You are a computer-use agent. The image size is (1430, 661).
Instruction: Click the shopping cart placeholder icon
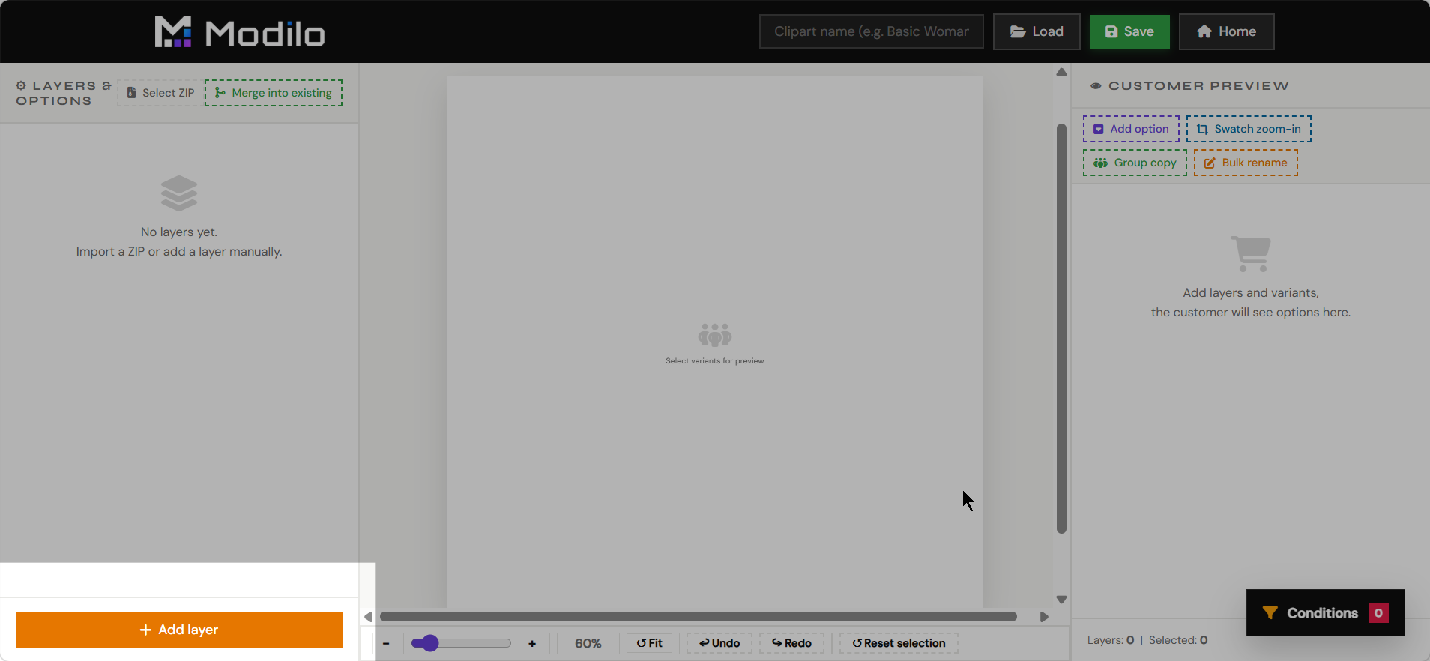pyautogui.click(x=1251, y=254)
